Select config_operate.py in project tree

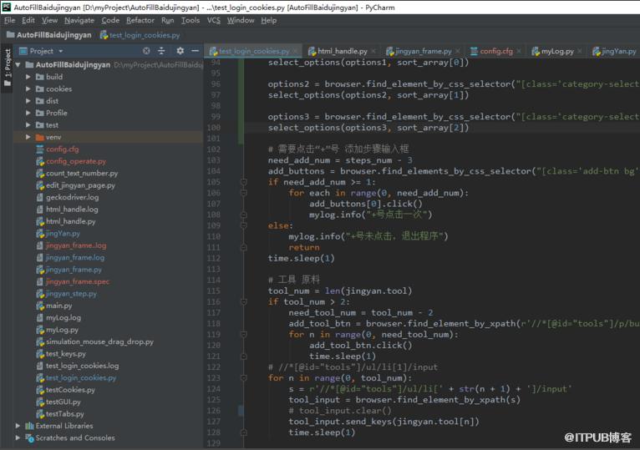click(x=76, y=161)
